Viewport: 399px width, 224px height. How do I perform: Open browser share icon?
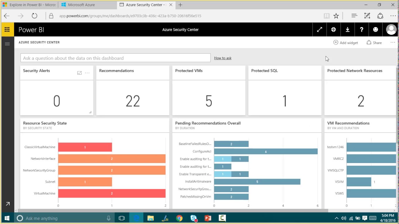[380, 16]
